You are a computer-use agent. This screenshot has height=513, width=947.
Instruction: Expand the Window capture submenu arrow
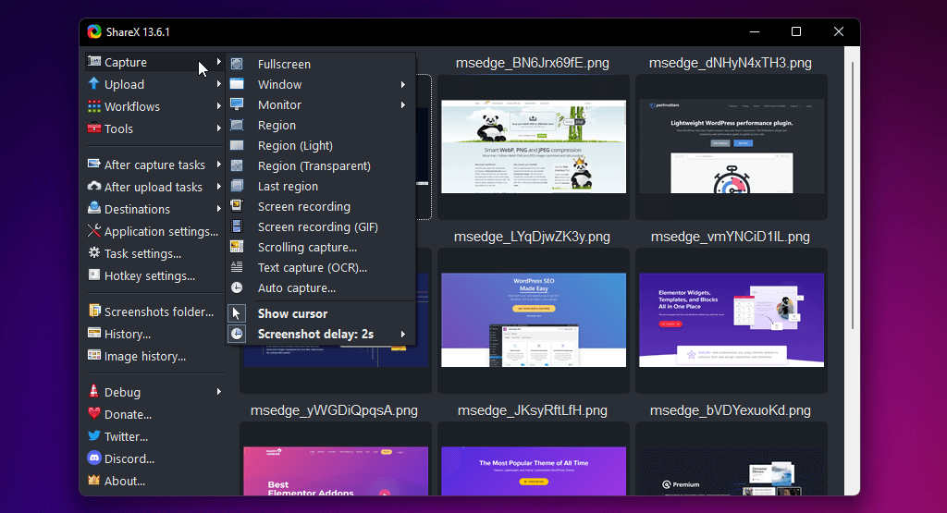pos(403,85)
